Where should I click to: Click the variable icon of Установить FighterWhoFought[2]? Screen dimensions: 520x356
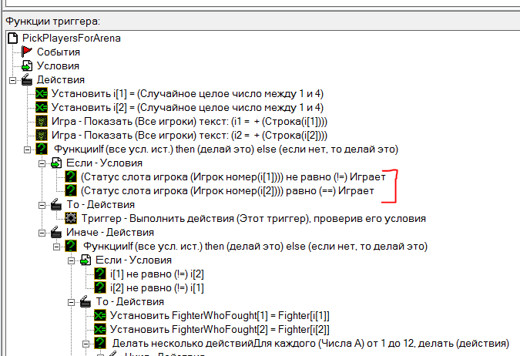[x=100, y=330]
